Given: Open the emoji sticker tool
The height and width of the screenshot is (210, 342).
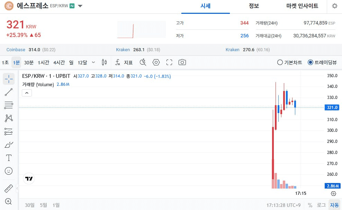Looking at the screenshot, I should (9, 171).
